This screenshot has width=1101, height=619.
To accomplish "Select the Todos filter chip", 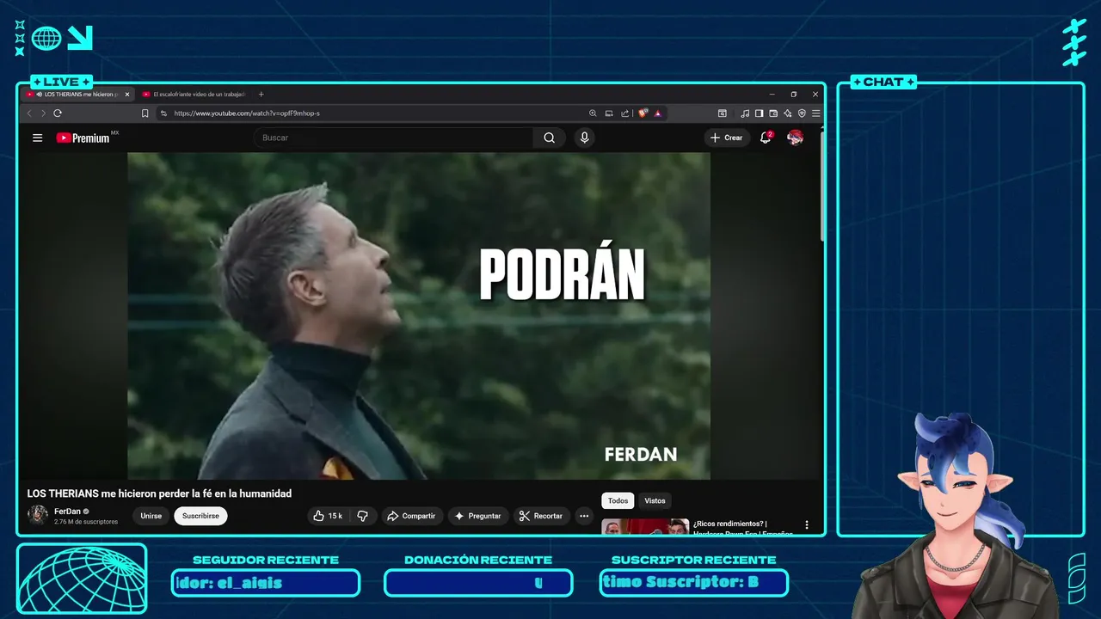I will pos(618,500).
